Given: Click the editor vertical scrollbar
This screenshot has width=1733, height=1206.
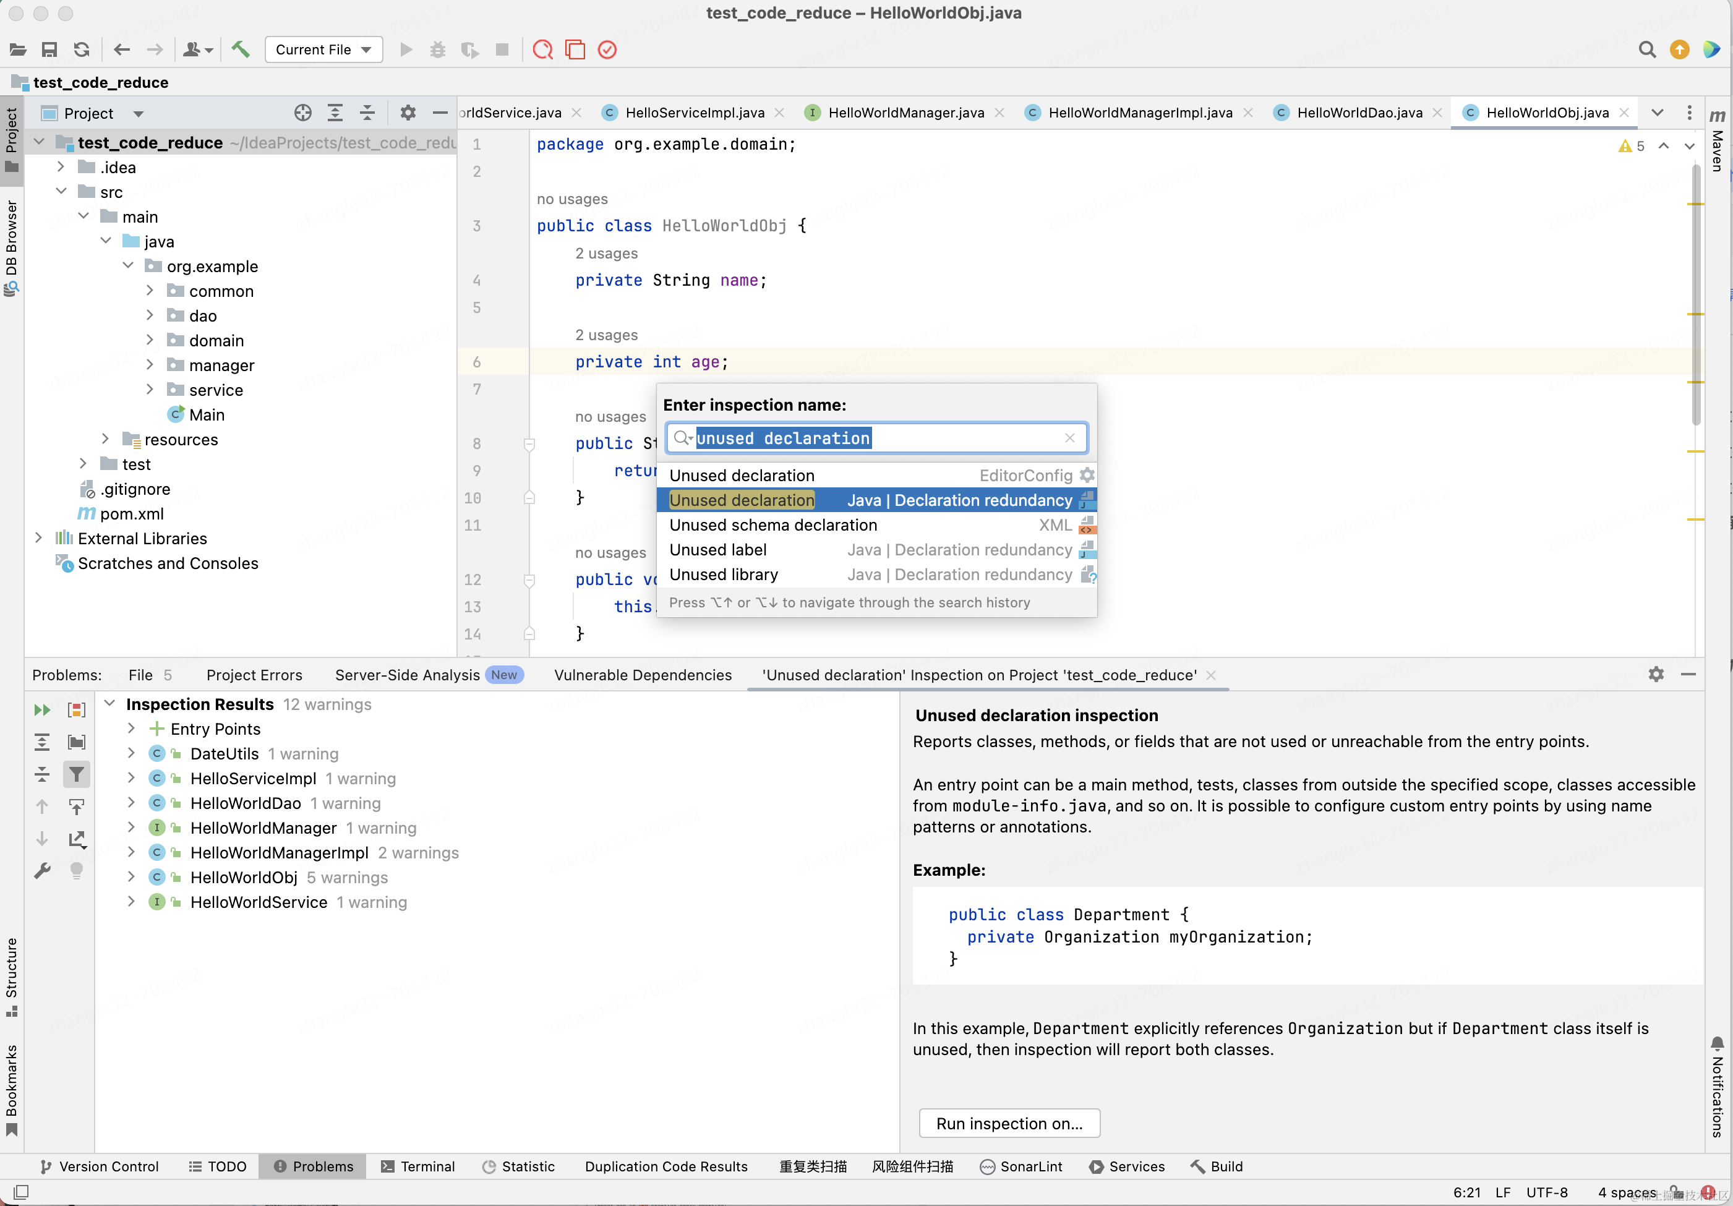Looking at the screenshot, I should tap(1695, 294).
